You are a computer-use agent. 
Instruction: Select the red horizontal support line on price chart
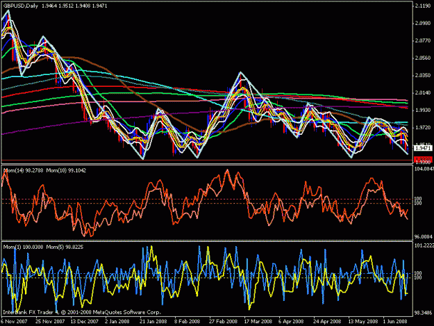[x=207, y=160]
